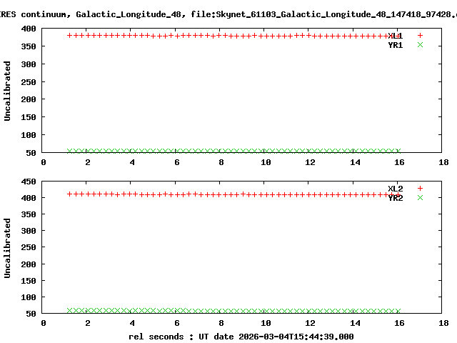Image resolution: width=457 pixels, height=343 pixels.
Task: Click the x-axis tick 10 on the bottom plot
Action: (x=265, y=322)
